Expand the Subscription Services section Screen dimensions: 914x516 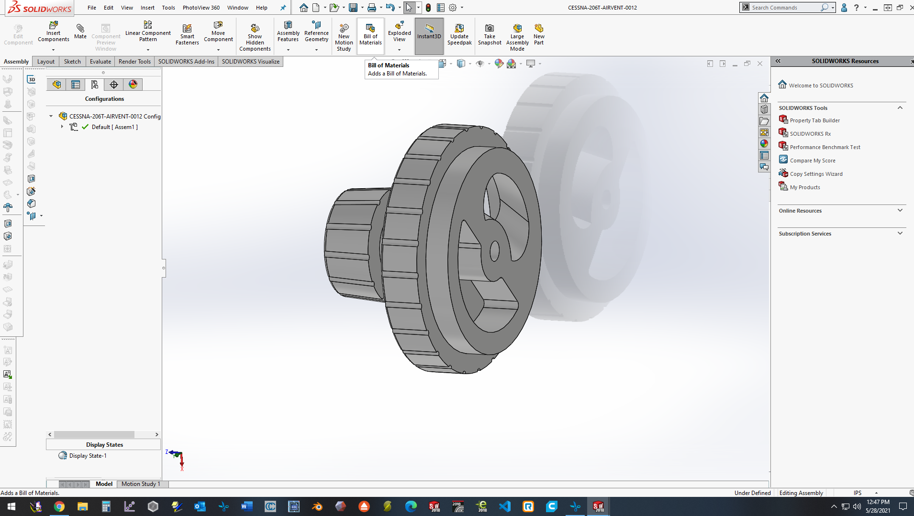tap(900, 234)
